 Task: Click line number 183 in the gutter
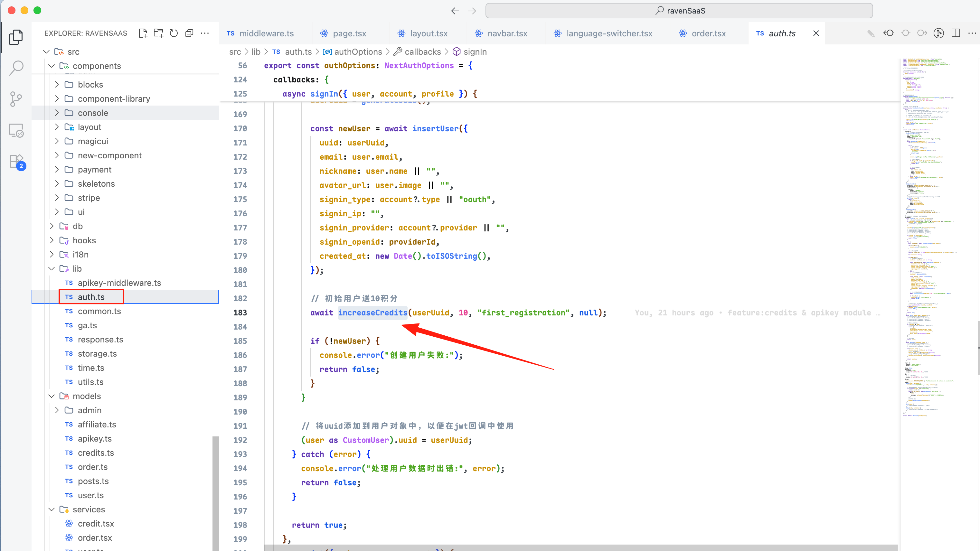(x=240, y=313)
